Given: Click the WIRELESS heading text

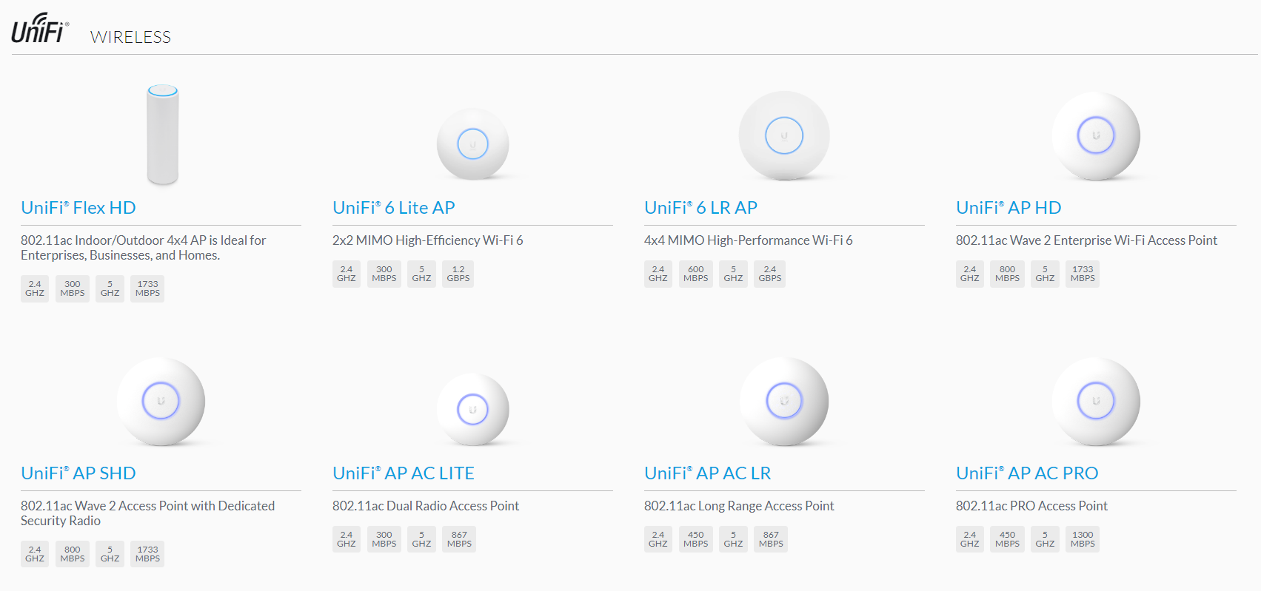Looking at the screenshot, I should tap(130, 36).
